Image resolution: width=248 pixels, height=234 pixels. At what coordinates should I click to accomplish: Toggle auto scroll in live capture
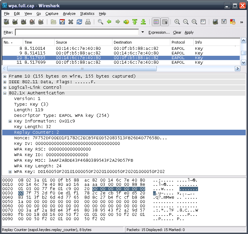tap(165, 22)
